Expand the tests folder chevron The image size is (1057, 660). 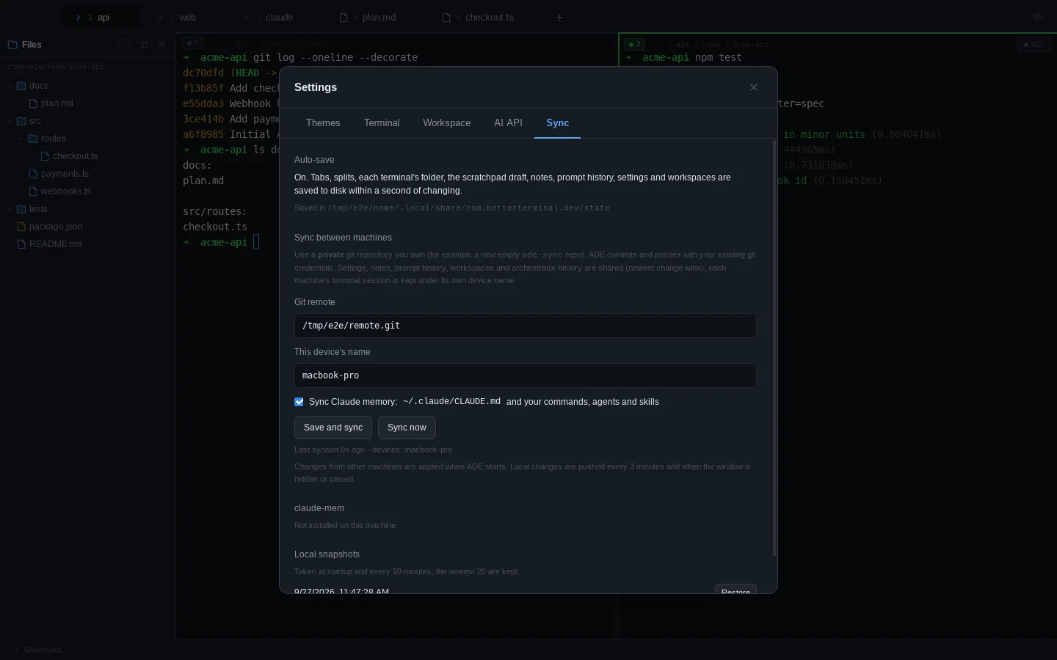pos(10,209)
